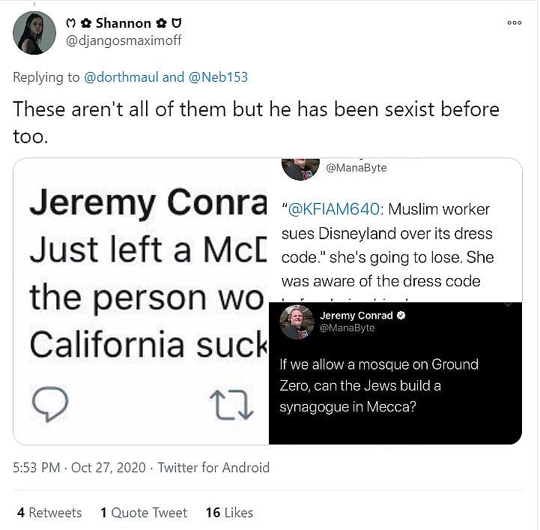Image resolution: width=540 pixels, height=530 pixels.
Task: Open the tweet's more options menu
Action: [514, 22]
